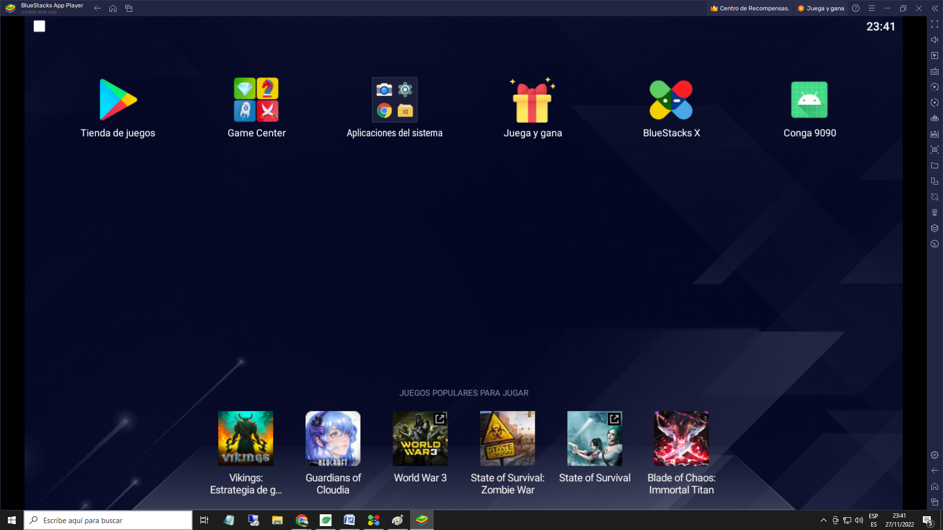The height and width of the screenshot is (530, 943).
Task: Show hidden system tray icons
Action: click(823, 520)
